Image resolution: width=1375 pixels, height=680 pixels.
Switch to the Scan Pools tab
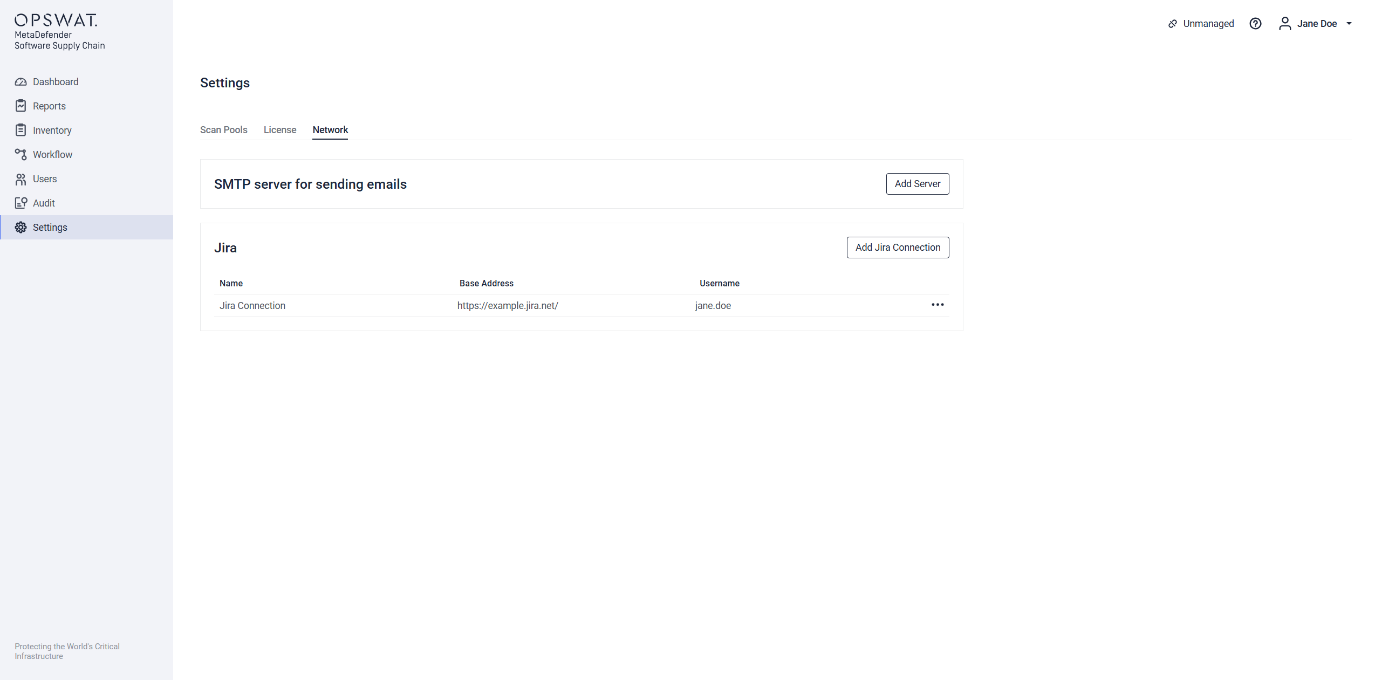tap(223, 130)
